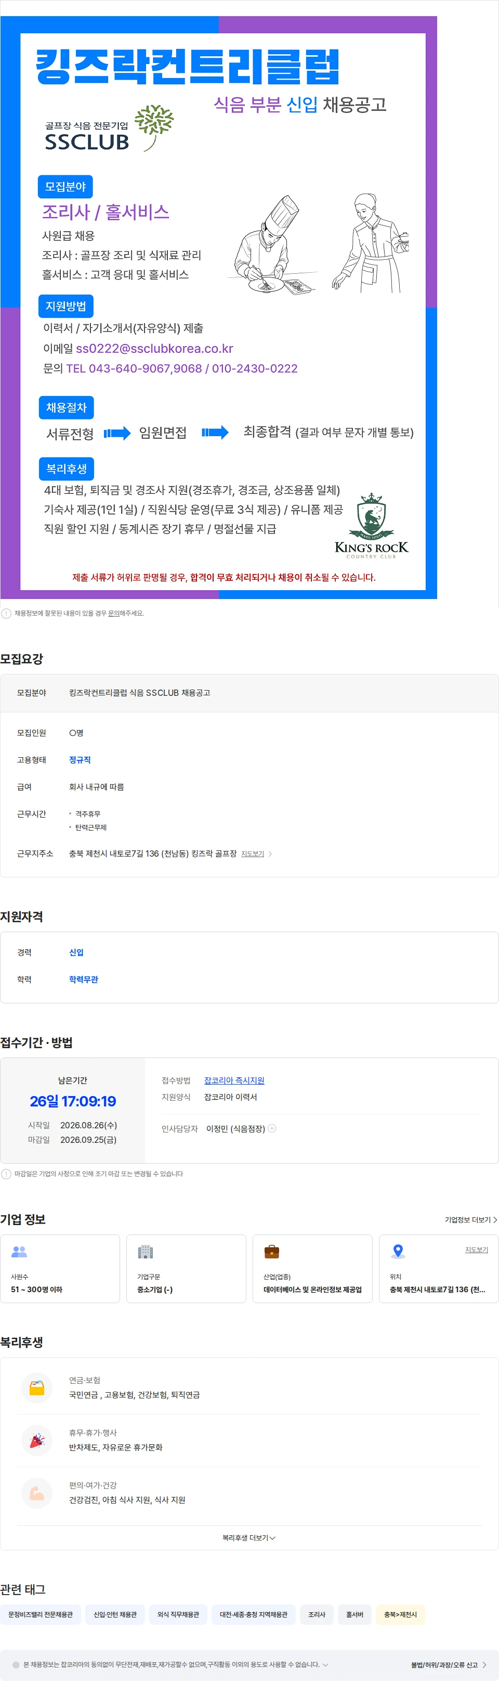Viewport: 499px width, 1681px height.
Task: Open 지도보기 in the location card
Action: point(476,1250)
